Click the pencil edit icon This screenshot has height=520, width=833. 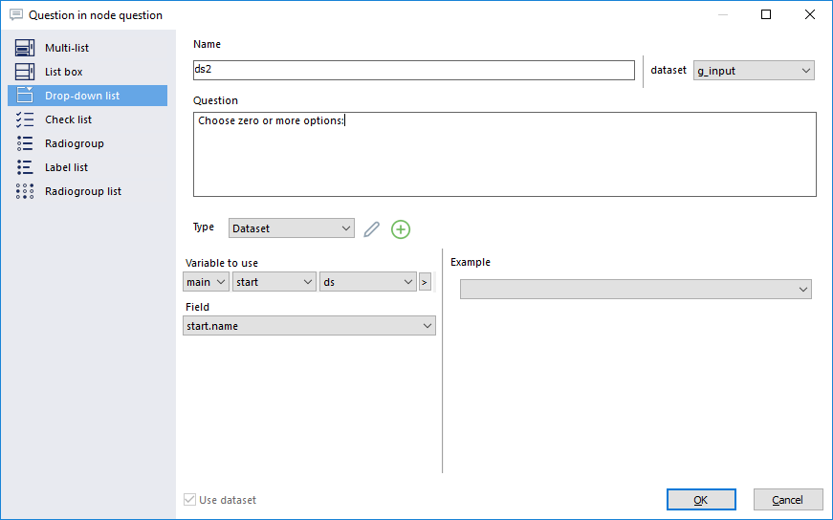click(371, 229)
